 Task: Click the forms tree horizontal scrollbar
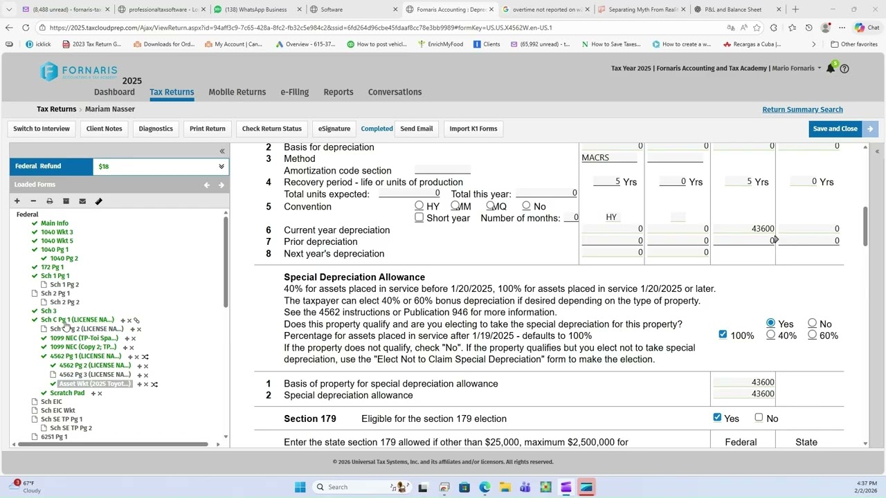click(x=112, y=444)
